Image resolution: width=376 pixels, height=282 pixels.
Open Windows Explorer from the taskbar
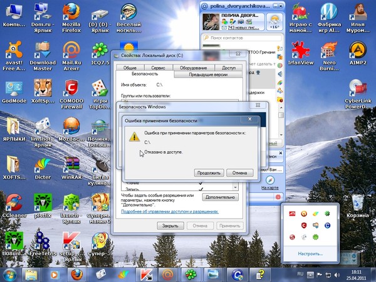point(31,274)
